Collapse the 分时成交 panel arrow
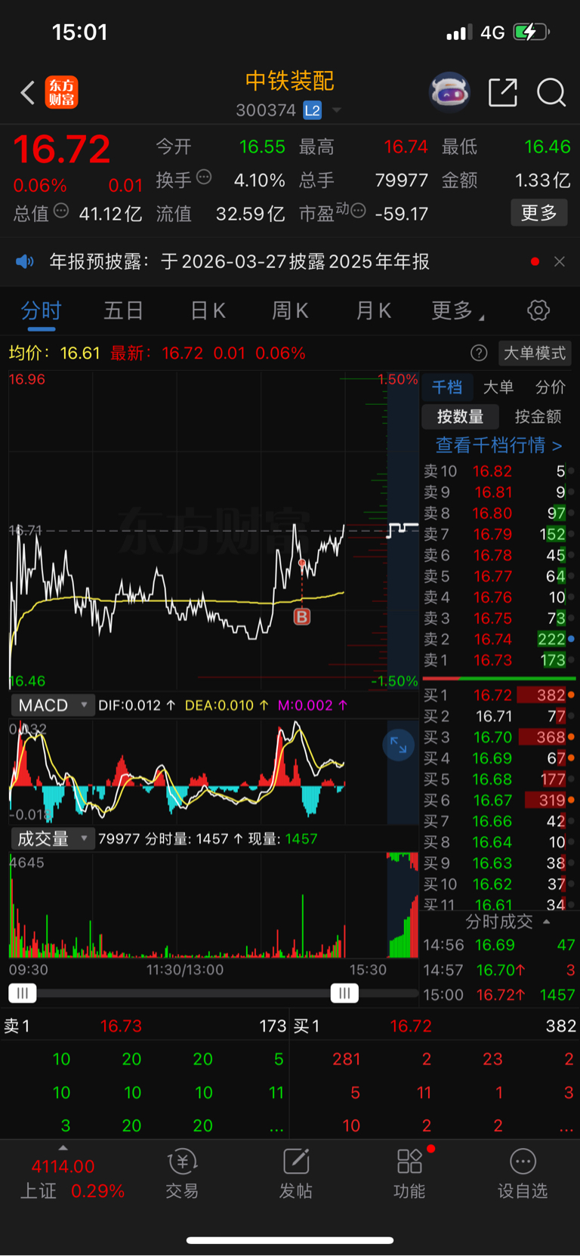The width and height of the screenshot is (580, 1256). (x=546, y=921)
